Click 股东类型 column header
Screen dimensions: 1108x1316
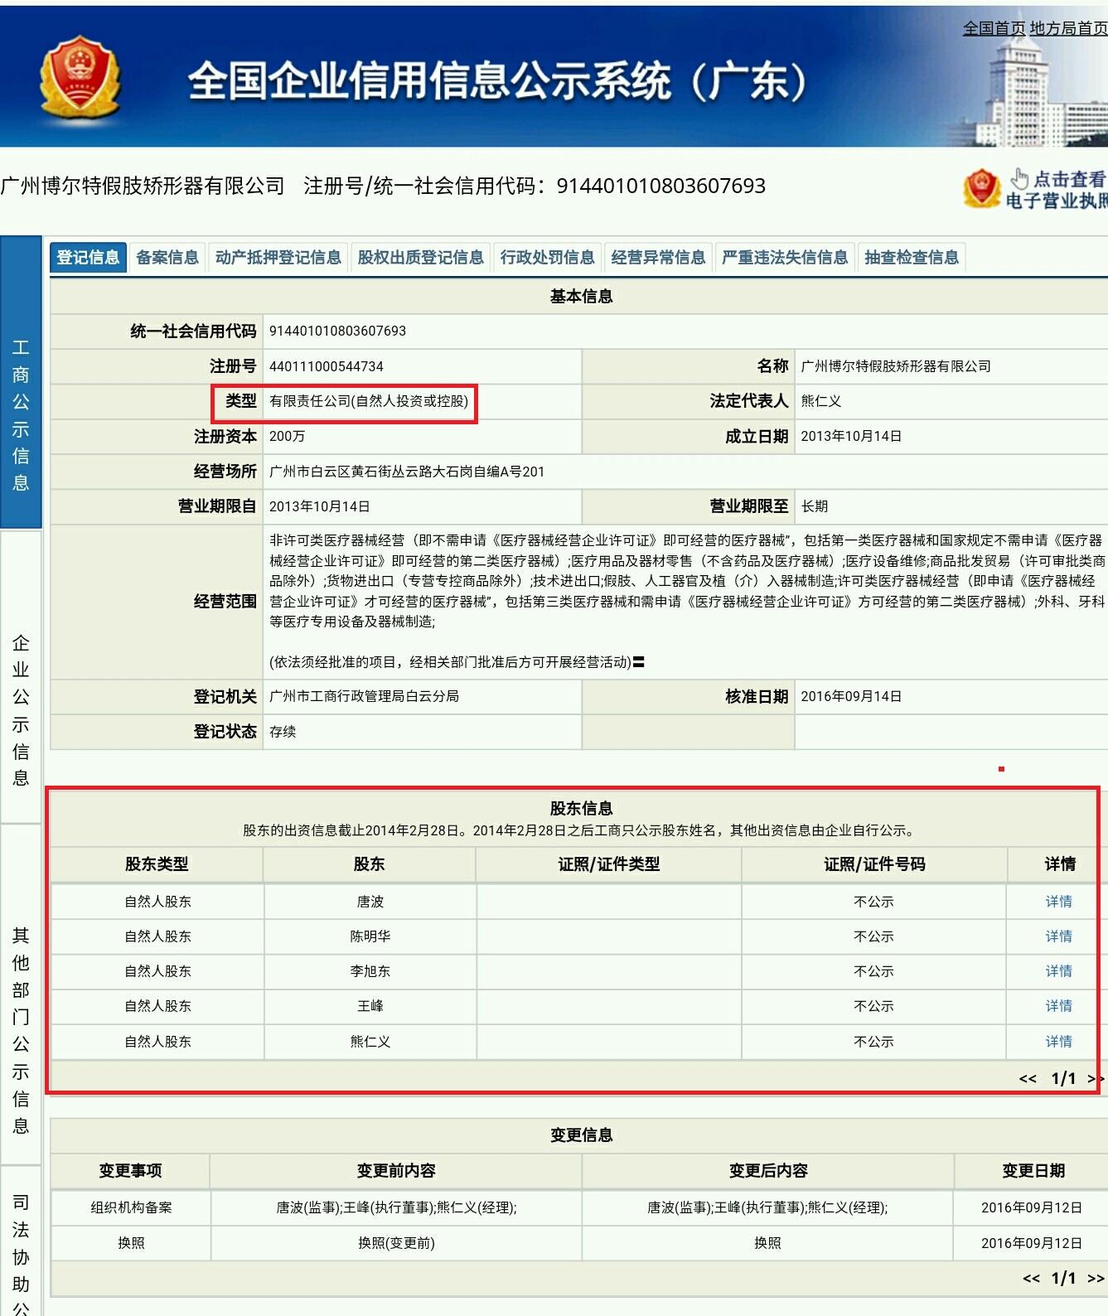(x=157, y=864)
